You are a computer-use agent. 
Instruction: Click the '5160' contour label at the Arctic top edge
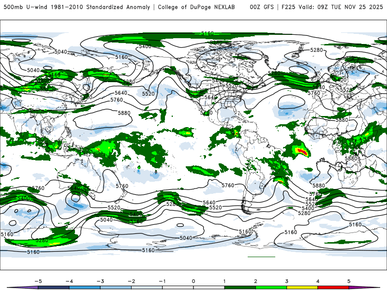[208, 33]
